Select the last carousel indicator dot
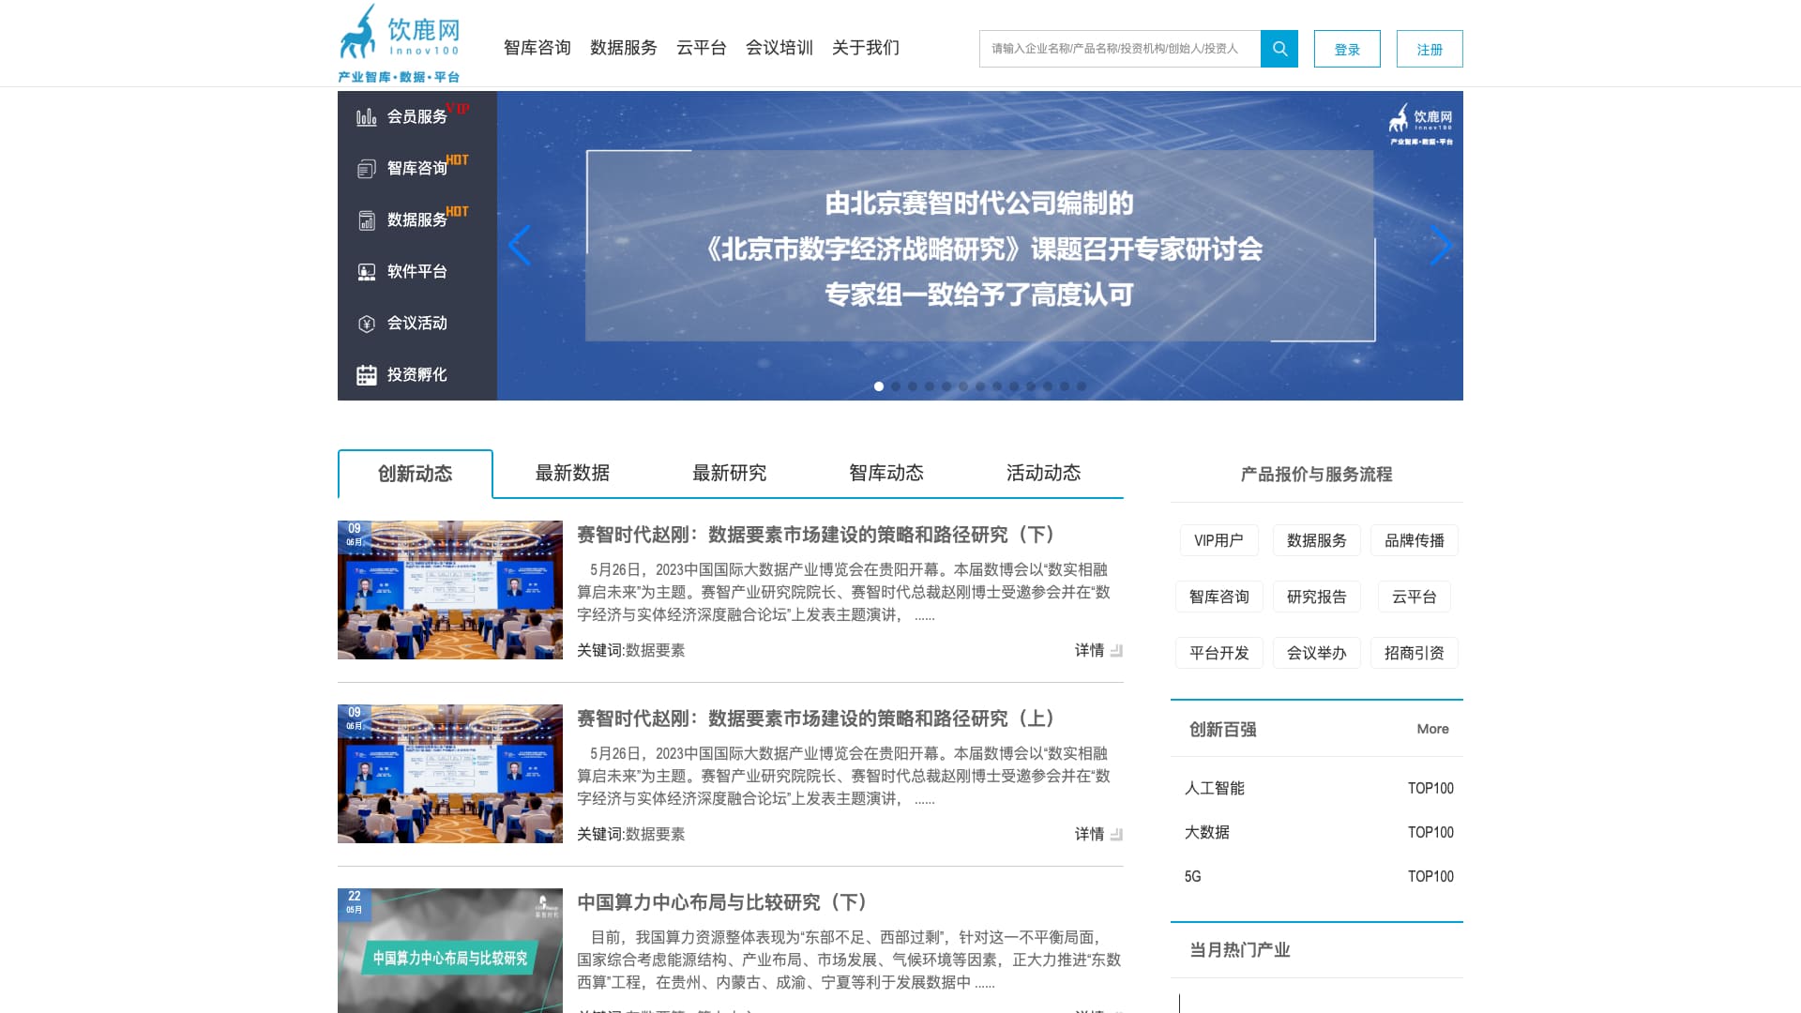1801x1013 pixels. 1082,386
